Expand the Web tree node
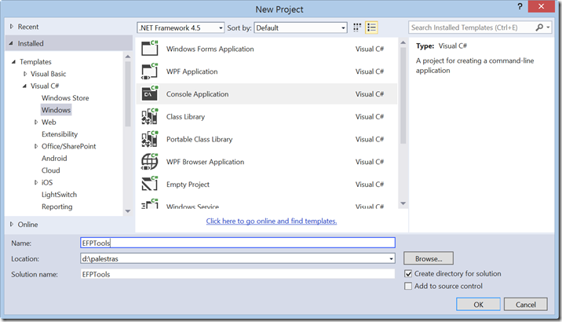This screenshot has height=322, width=562. click(x=36, y=122)
